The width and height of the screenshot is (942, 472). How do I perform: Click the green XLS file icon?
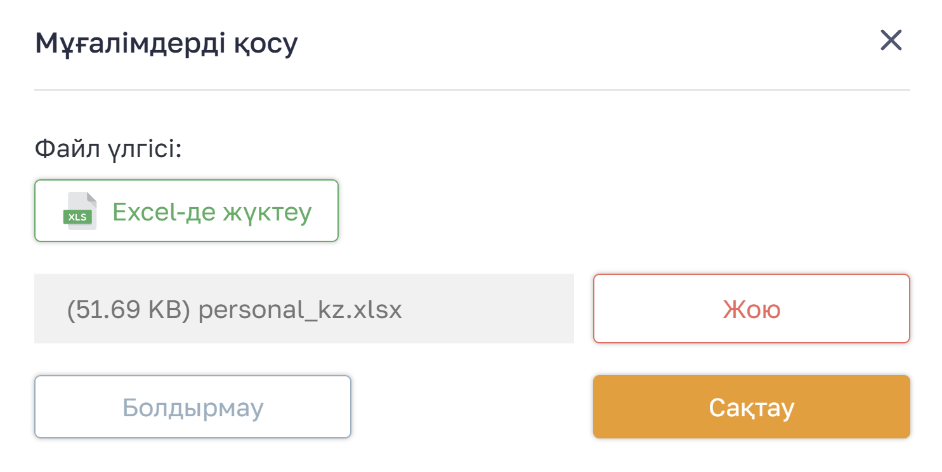coord(80,211)
